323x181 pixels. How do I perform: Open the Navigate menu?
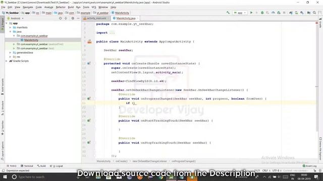tap(28, 7)
